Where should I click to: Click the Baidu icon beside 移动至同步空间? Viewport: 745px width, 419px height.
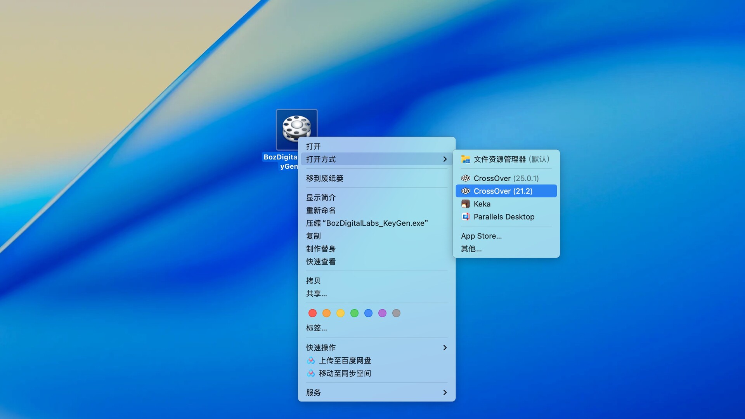311,373
